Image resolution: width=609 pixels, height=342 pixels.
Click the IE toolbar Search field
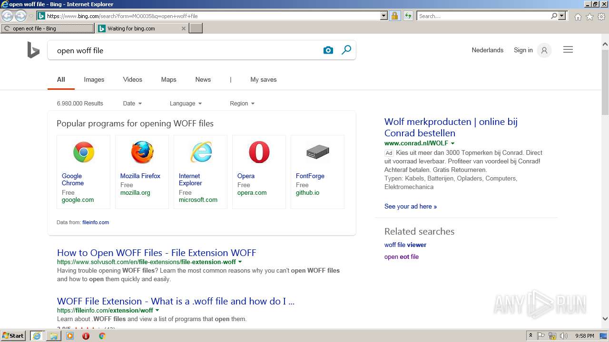coord(483,16)
